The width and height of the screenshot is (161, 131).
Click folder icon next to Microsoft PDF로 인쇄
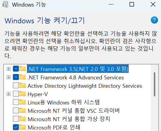pos(22,127)
